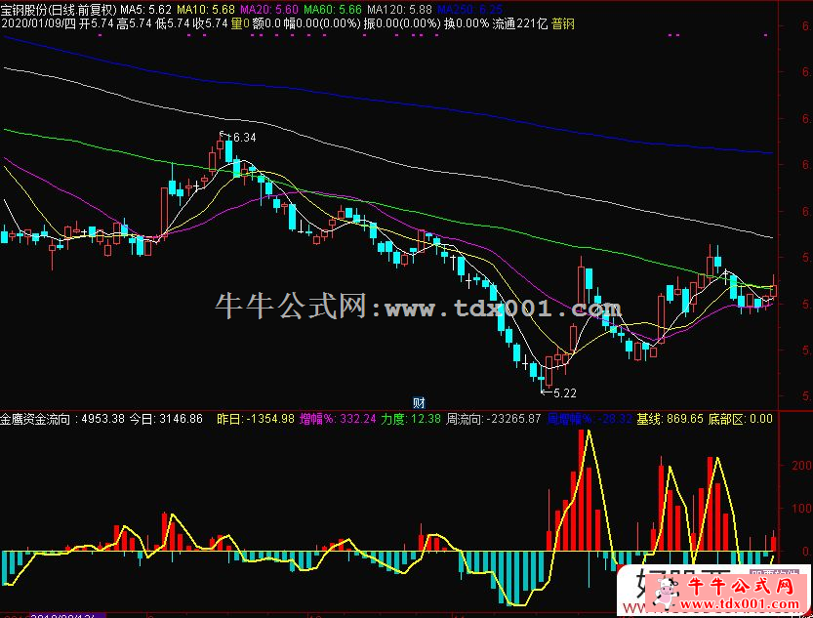Click the 5.22 low price marker
Image resolution: width=813 pixels, height=618 pixels.
(563, 393)
